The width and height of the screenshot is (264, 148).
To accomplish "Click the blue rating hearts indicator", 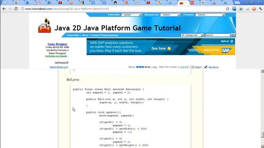I will pos(143,67).
